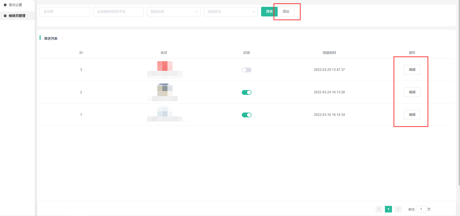
Task: Open 基础设置 in the sidebar menu
Action: (15, 5)
